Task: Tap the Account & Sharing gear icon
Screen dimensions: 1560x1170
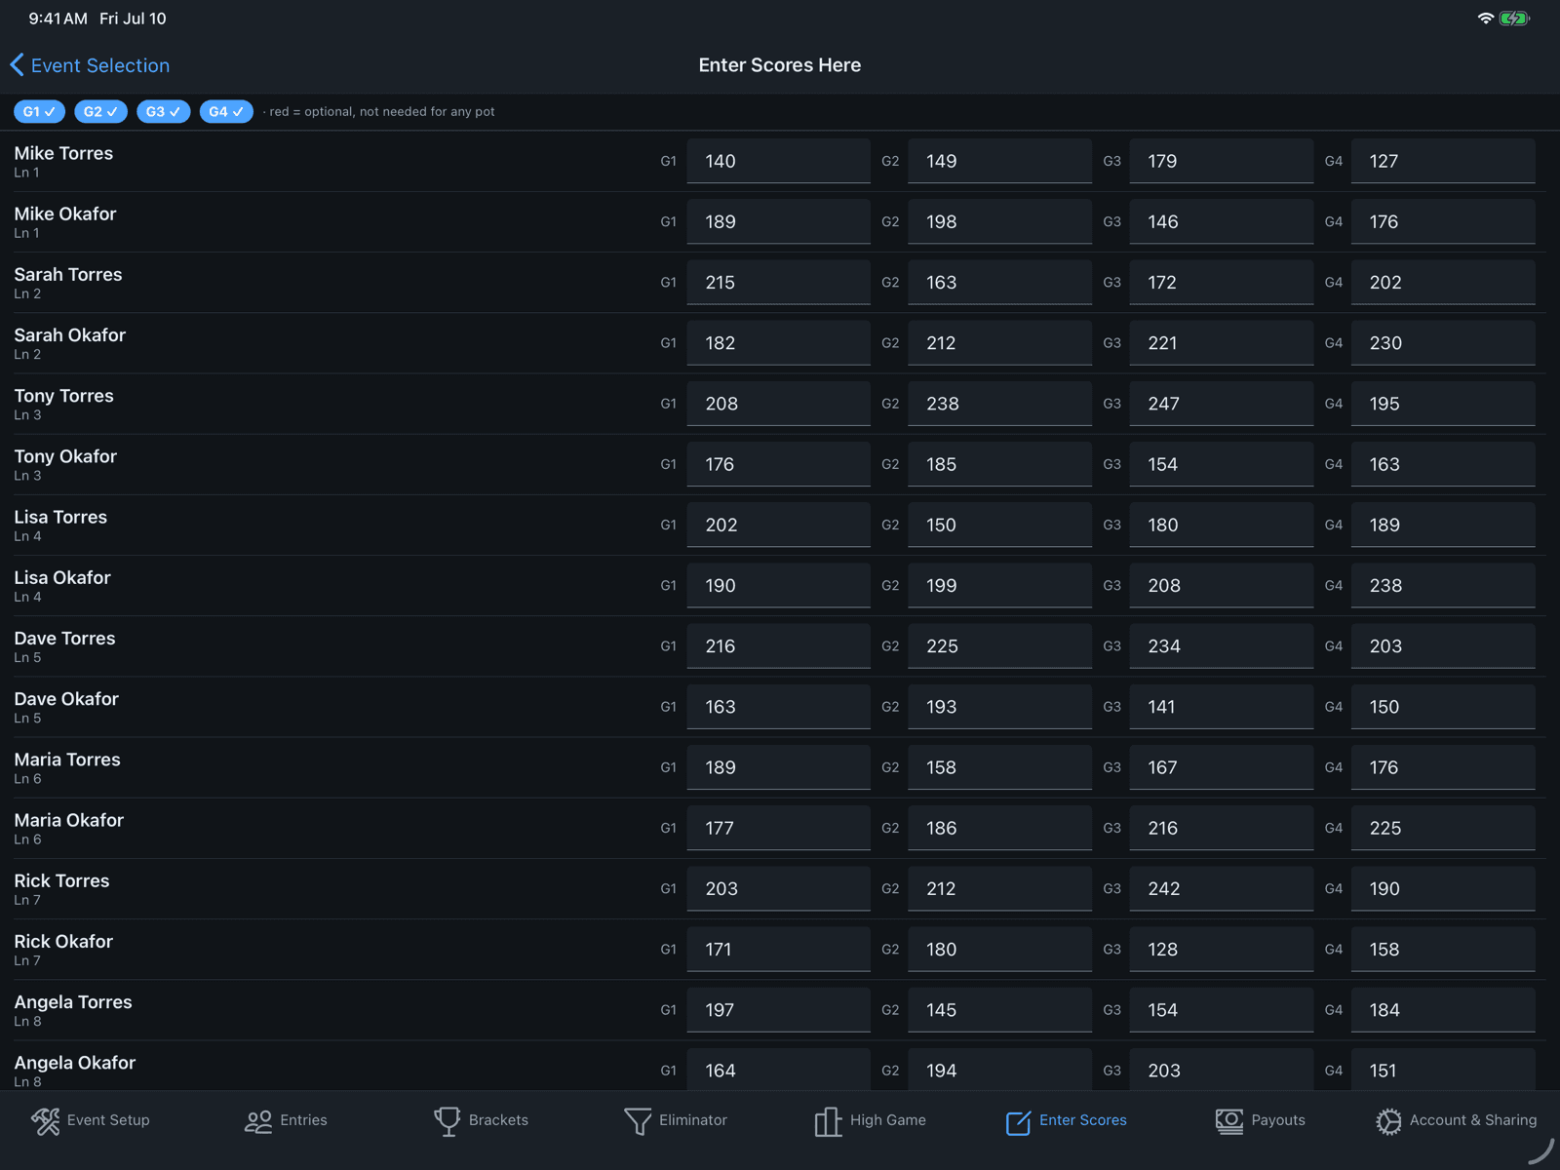Action: click(x=1388, y=1121)
